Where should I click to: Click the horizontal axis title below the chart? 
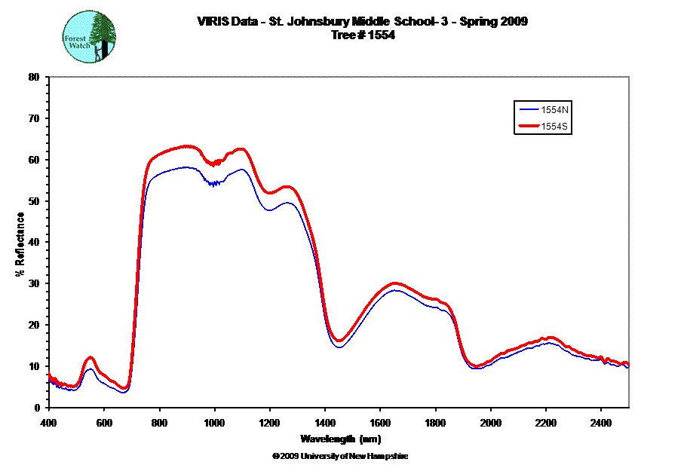click(x=339, y=439)
